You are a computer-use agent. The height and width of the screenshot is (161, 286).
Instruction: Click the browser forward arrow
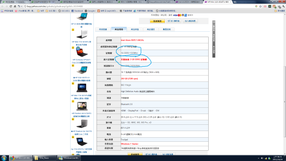7,6
